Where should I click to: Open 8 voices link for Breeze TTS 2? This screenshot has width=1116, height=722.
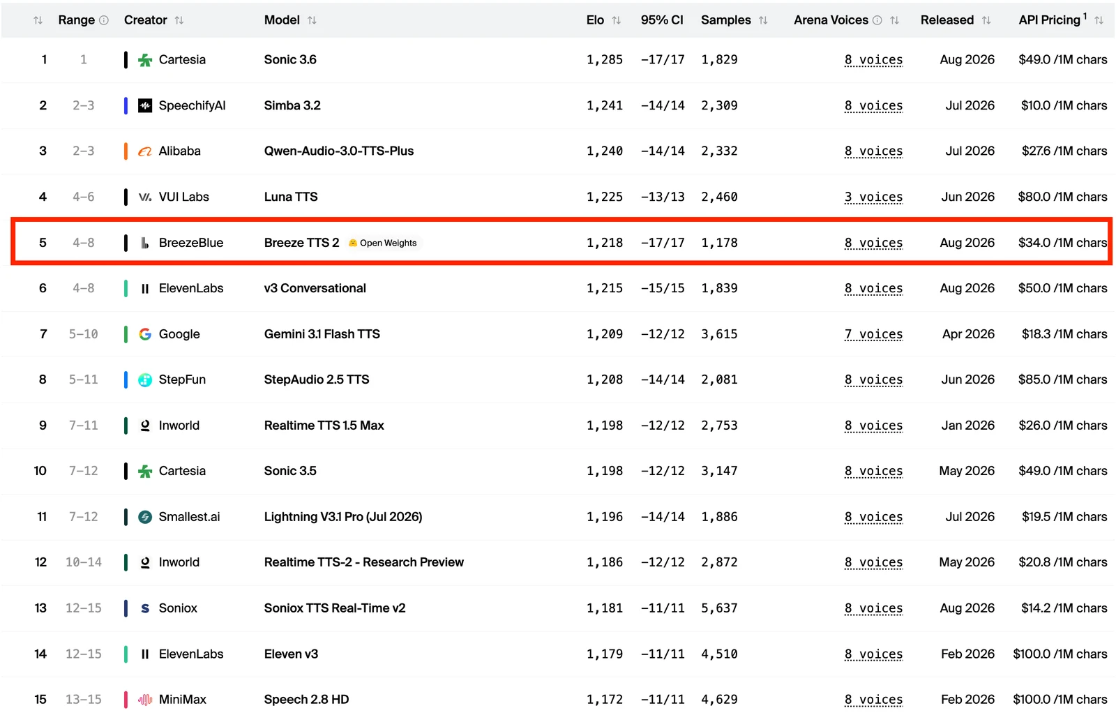(x=873, y=243)
